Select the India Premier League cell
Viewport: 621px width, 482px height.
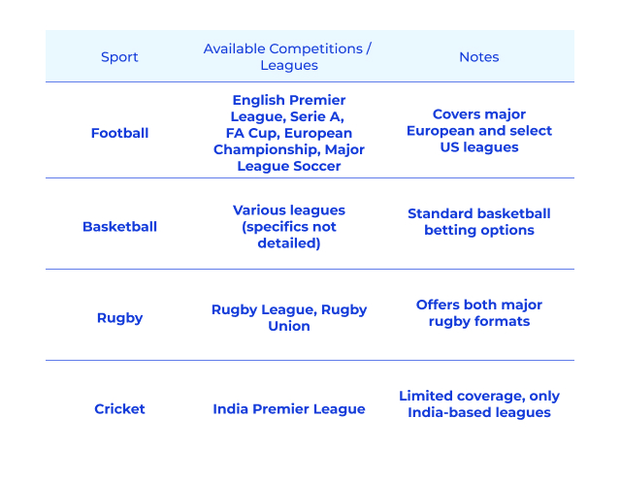(x=288, y=409)
